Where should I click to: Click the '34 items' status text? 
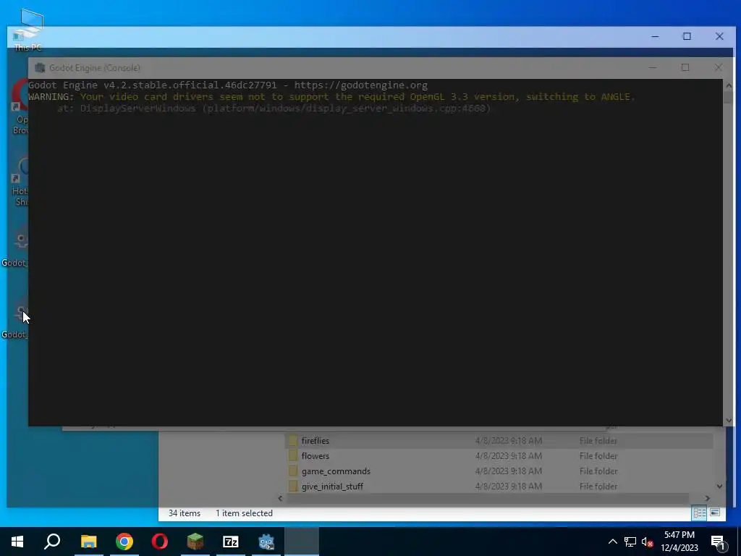(185, 513)
